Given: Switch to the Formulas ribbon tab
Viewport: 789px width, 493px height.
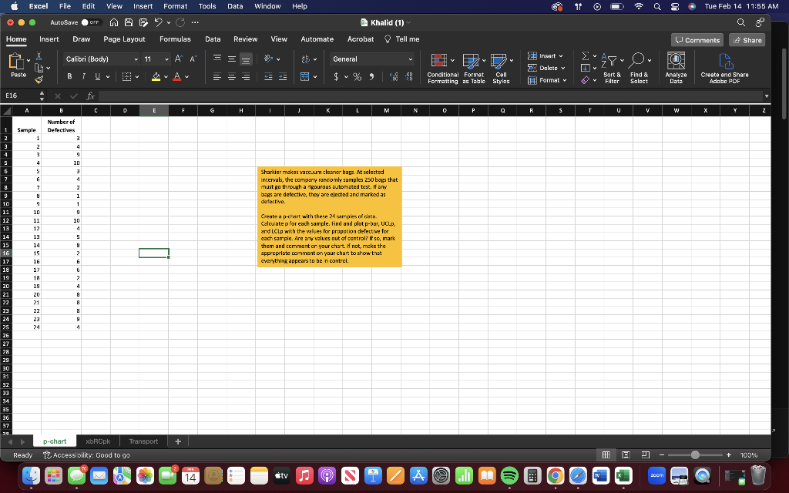Looking at the screenshot, I should click(175, 39).
